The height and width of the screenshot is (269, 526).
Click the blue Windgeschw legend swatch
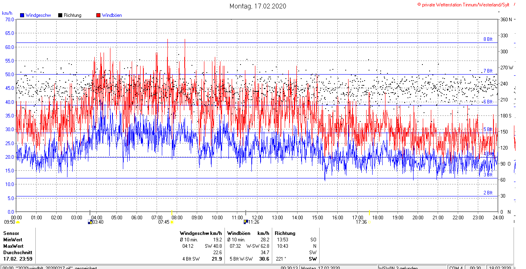22,15
